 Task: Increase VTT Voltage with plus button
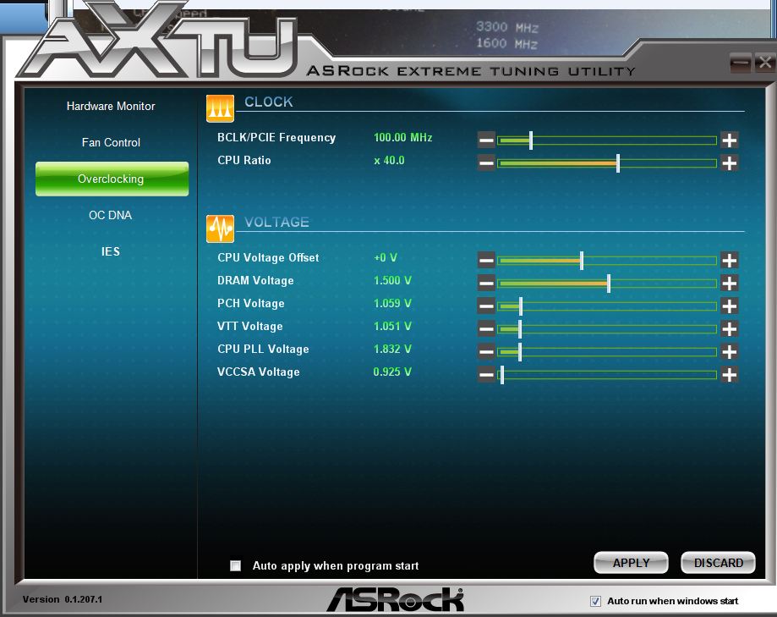tap(729, 329)
